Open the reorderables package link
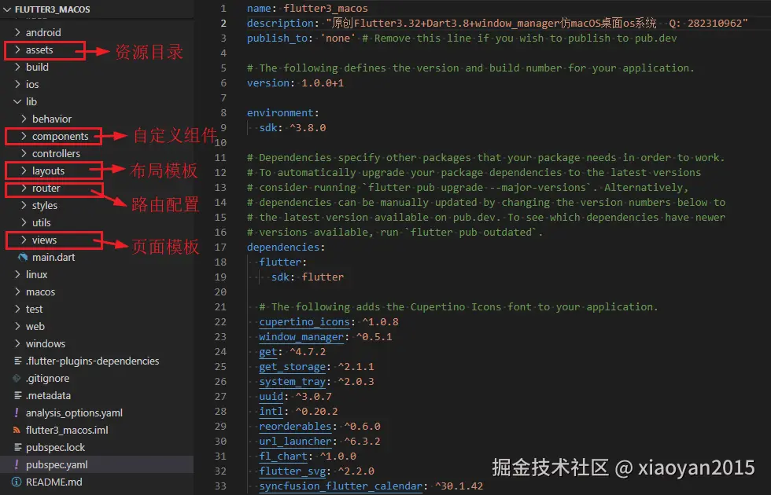 click(296, 427)
